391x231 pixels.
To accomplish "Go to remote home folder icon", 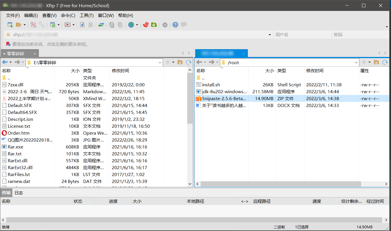I will point(377,62).
